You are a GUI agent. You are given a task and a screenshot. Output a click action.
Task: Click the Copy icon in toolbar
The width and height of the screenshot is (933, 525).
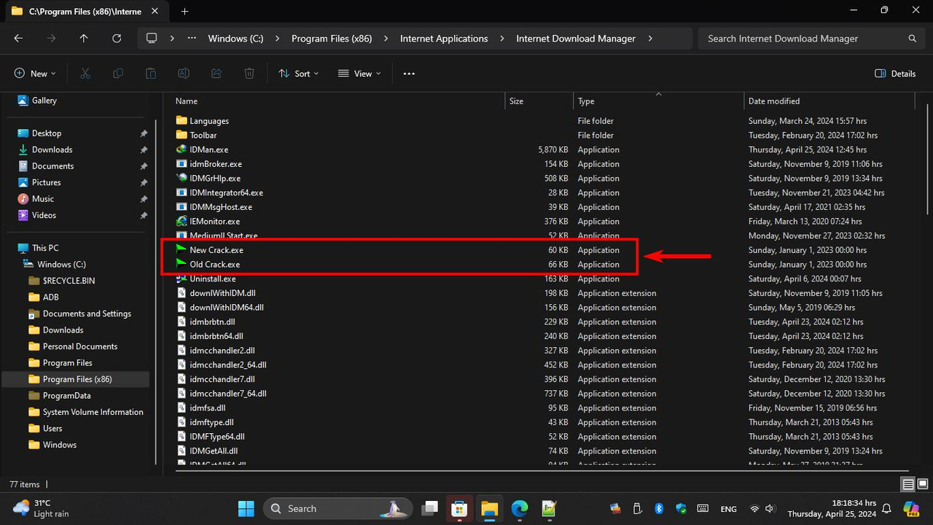coord(118,74)
